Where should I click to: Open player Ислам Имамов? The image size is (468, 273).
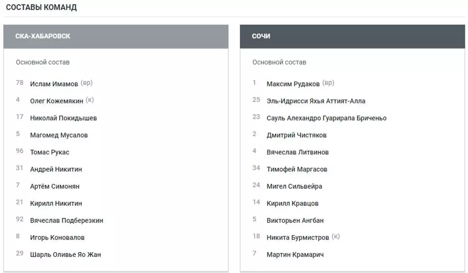pos(54,84)
